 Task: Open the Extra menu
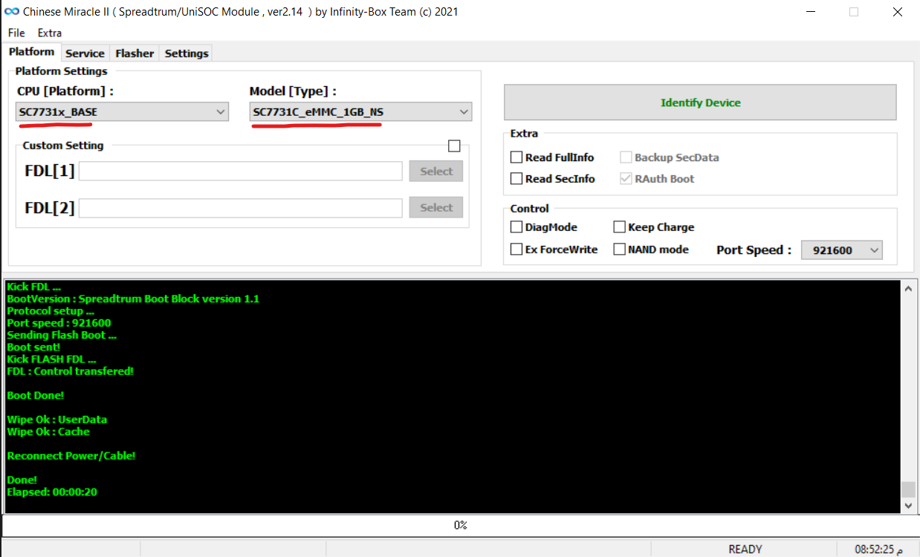(x=50, y=33)
